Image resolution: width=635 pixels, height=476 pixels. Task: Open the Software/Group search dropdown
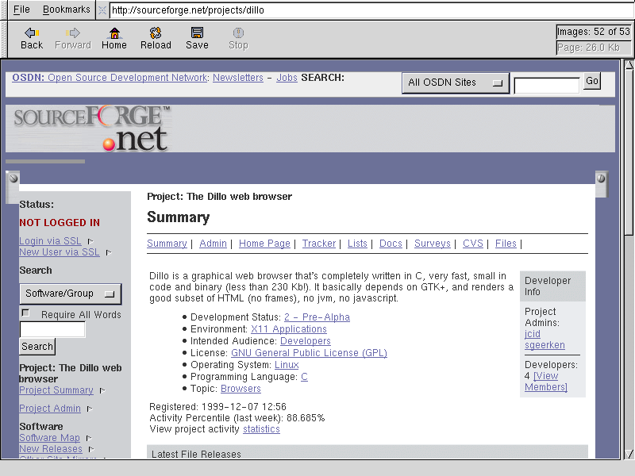71,294
